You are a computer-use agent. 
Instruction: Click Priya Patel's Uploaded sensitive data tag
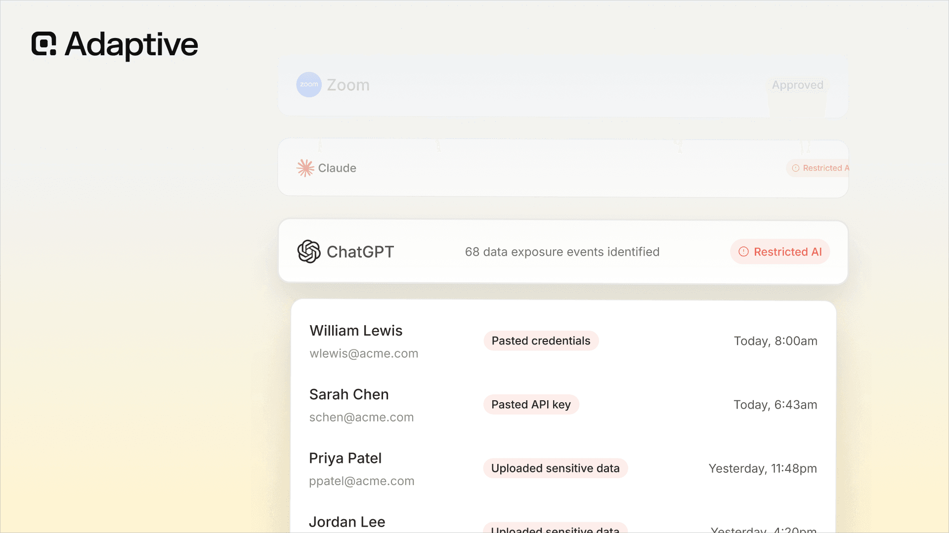[x=555, y=468]
